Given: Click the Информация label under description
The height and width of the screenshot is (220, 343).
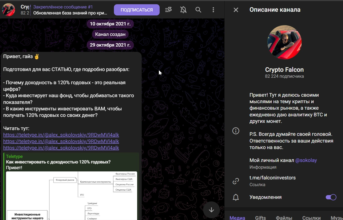Looking at the screenshot, I should click(x=263, y=167).
